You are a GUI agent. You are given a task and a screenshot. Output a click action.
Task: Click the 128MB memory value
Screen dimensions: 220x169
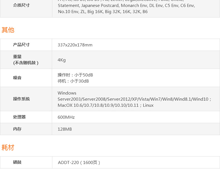click(x=65, y=129)
